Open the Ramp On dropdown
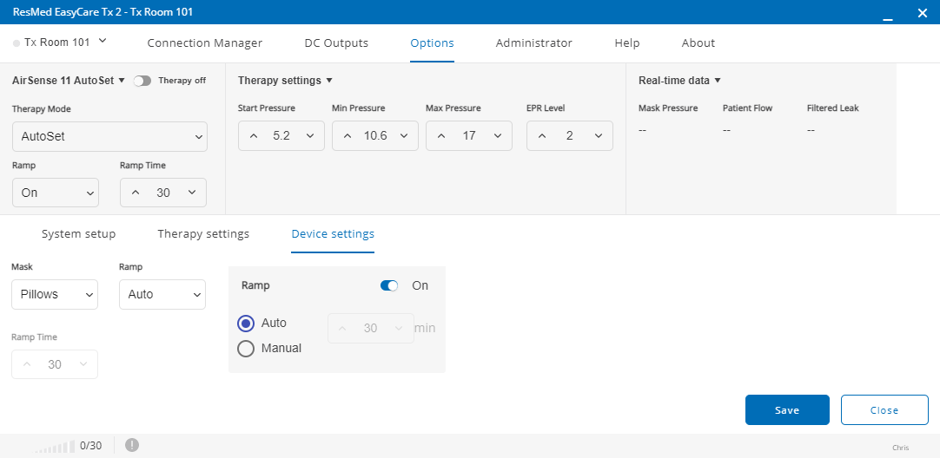The width and height of the screenshot is (940, 458). tap(55, 193)
